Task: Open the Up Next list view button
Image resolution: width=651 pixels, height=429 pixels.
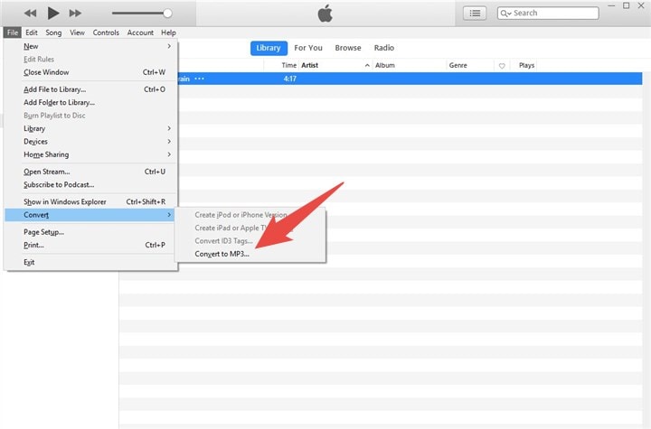Action: (475, 14)
